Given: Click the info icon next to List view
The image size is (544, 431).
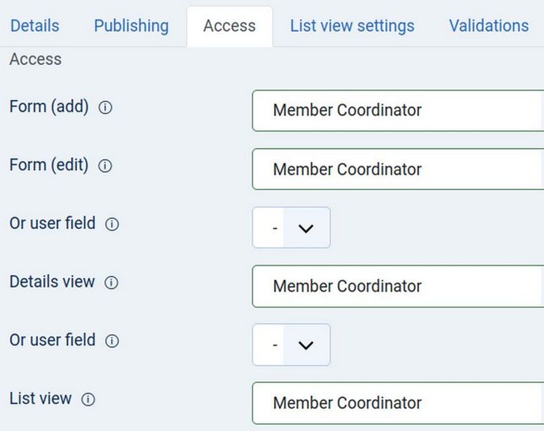Looking at the screenshot, I should (x=88, y=399).
